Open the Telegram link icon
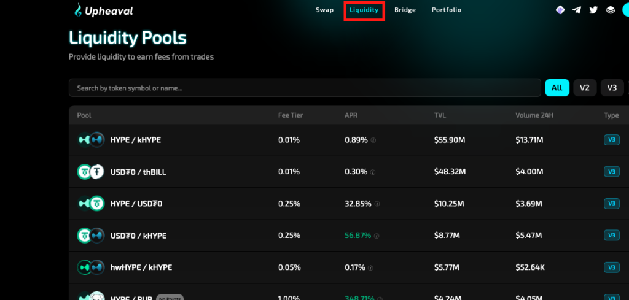Image resolution: width=629 pixels, height=300 pixels. click(x=576, y=10)
